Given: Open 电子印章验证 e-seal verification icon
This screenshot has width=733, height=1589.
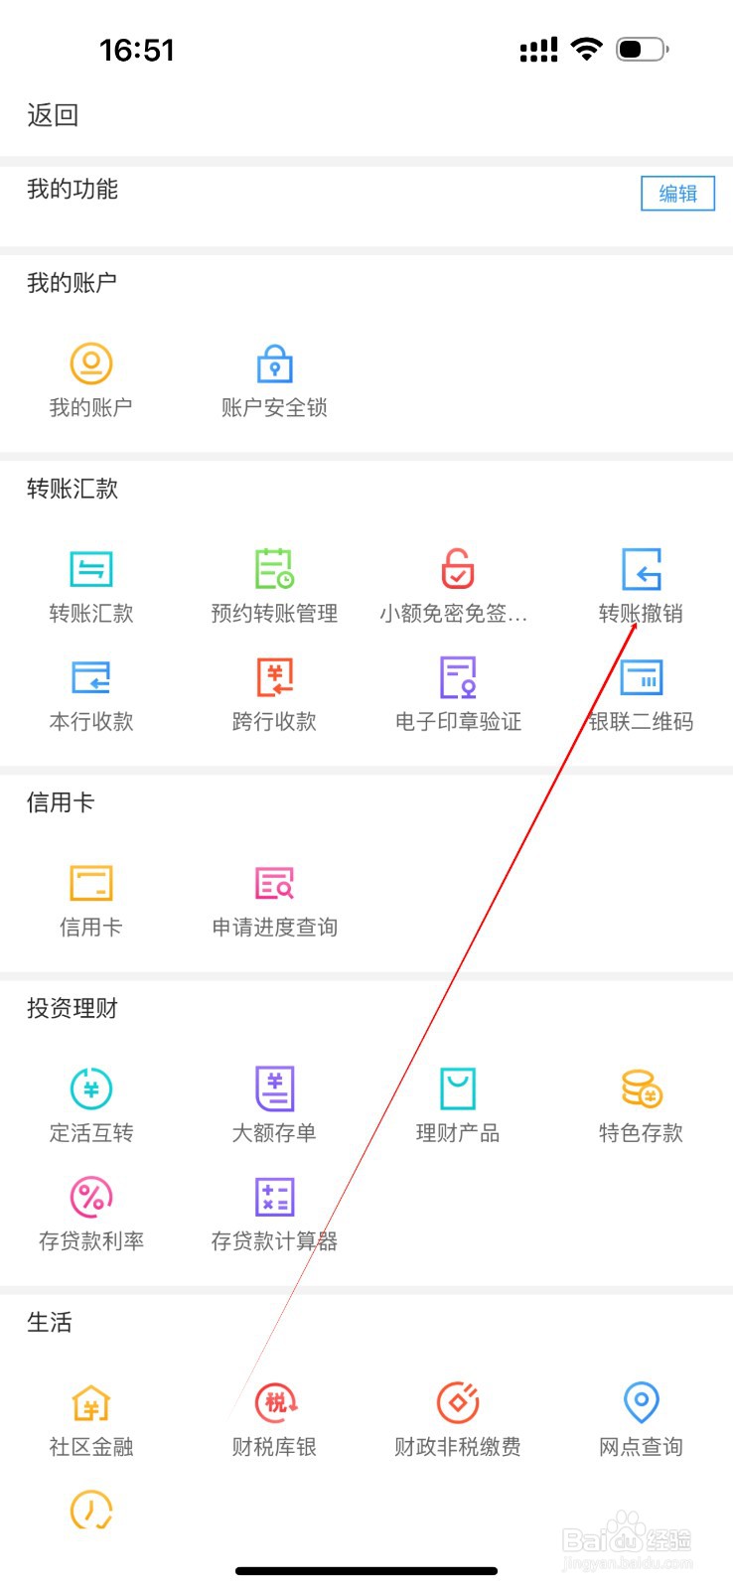Looking at the screenshot, I should [458, 677].
